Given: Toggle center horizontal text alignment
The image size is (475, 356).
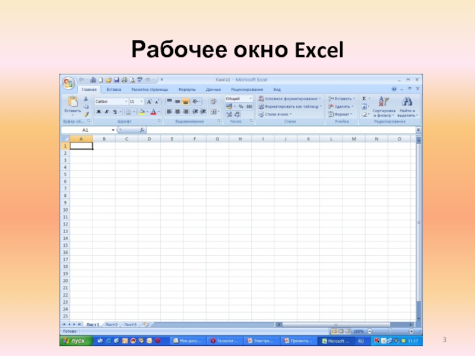Looking at the screenshot, I should pyautogui.click(x=178, y=112).
